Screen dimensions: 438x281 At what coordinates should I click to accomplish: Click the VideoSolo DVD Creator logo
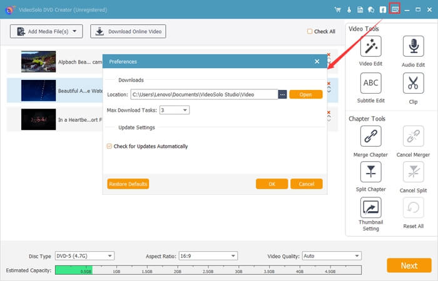click(9, 10)
